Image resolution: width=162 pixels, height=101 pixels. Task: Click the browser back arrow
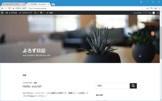tap(2, 8)
